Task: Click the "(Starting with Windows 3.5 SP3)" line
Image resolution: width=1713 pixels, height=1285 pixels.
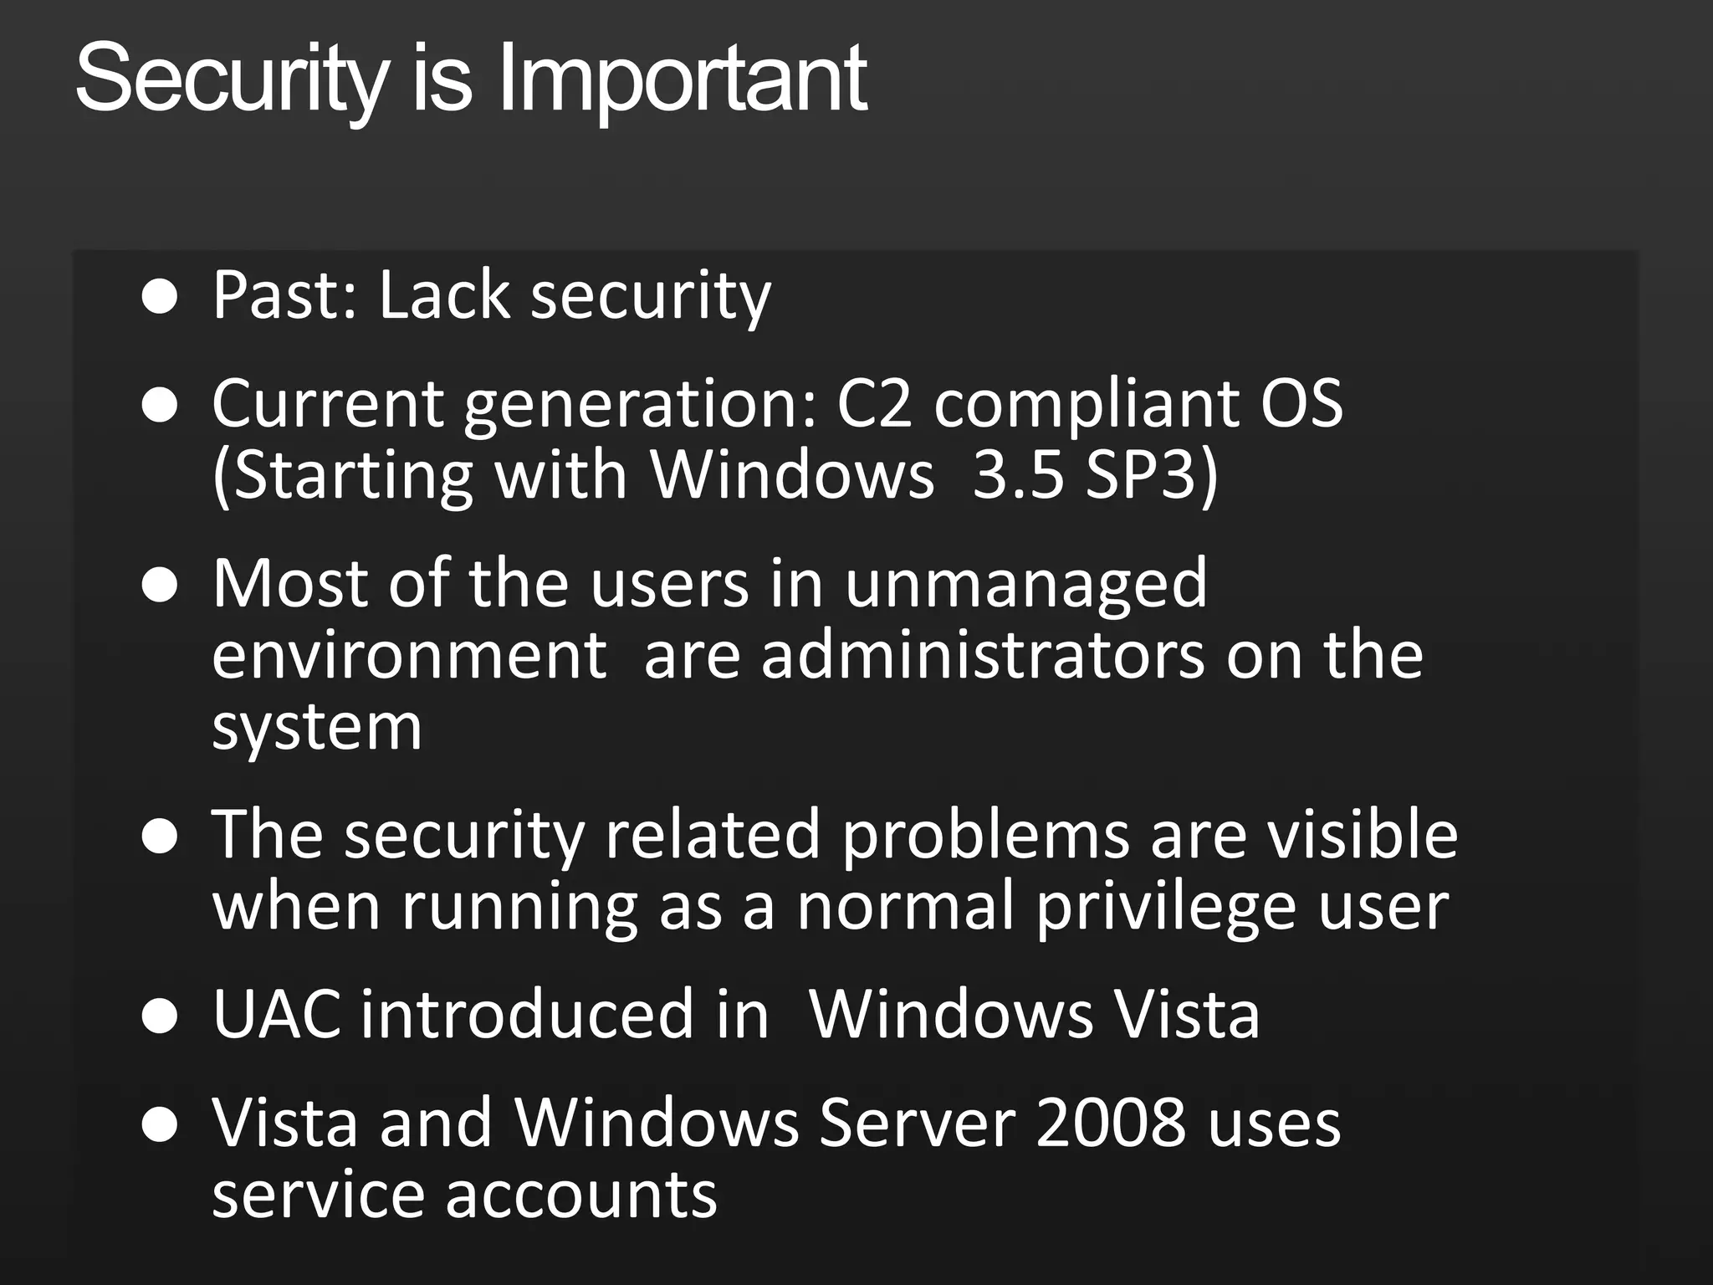Action: click(715, 475)
